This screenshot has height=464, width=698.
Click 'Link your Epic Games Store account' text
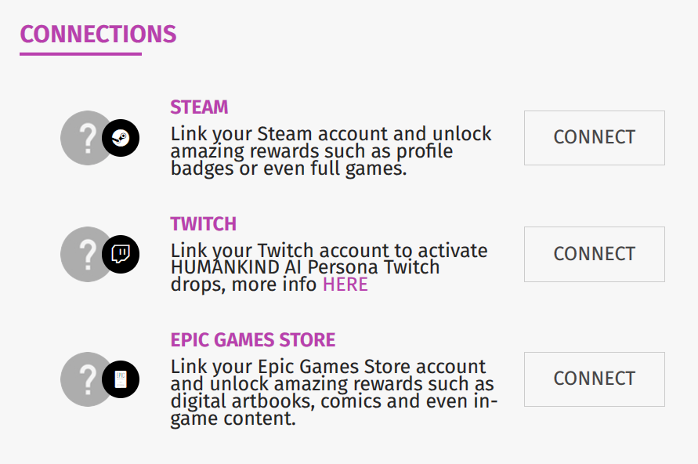[x=327, y=367]
